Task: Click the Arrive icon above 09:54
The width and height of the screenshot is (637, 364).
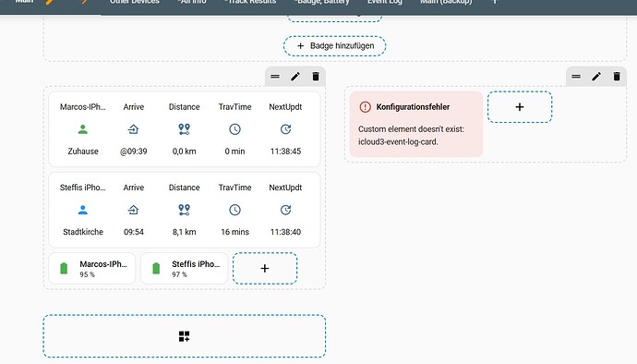Action: coord(133,210)
